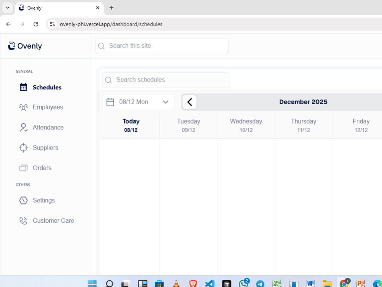382x287 pixels.
Task: Open Excel from the taskbar
Action: click(x=277, y=284)
